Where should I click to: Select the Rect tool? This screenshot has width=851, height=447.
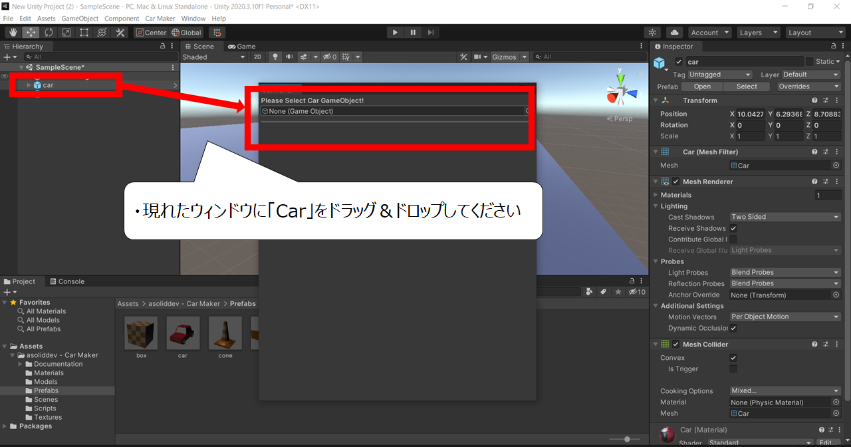(x=84, y=33)
